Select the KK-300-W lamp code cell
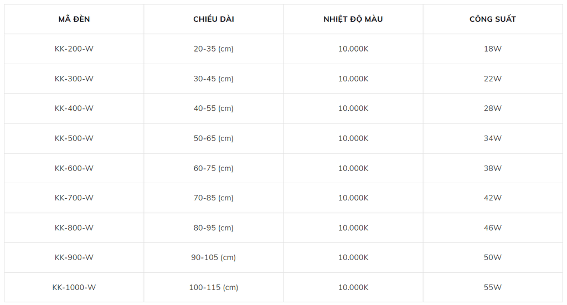The width and height of the screenshot is (567, 305). point(74,79)
